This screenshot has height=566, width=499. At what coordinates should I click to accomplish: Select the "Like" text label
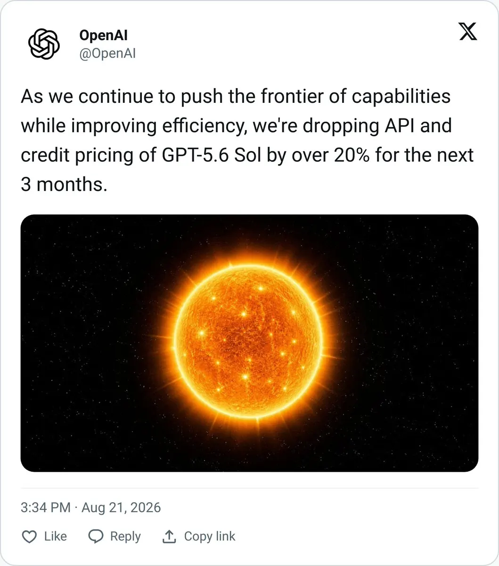coord(56,536)
